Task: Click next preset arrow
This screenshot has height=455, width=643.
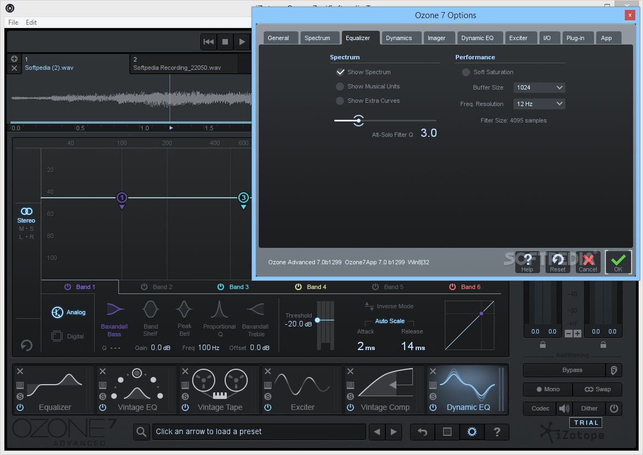Action: coord(393,432)
